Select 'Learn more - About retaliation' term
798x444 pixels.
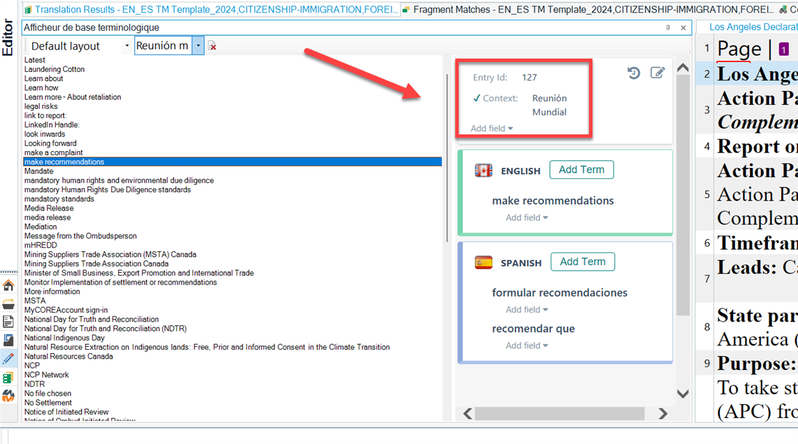[x=73, y=96]
